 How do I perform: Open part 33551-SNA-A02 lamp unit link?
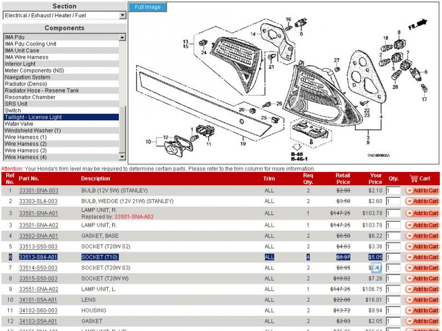click(x=39, y=289)
